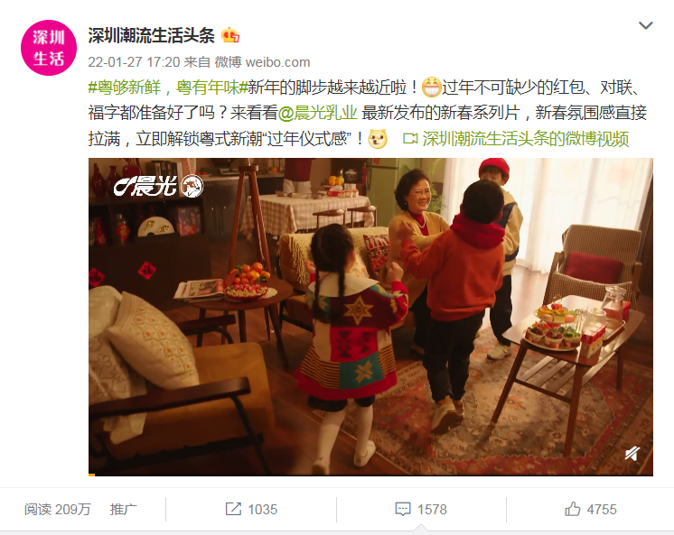
Task: Open comments via the speech bubble icon
Action: [403, 509]
